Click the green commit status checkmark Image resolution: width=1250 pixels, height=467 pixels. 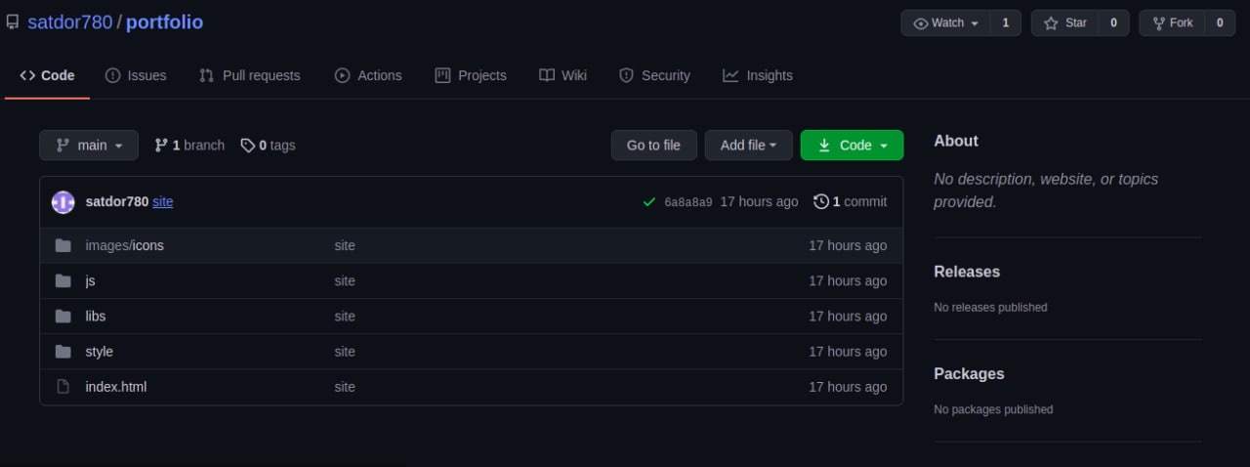(649, 202)
